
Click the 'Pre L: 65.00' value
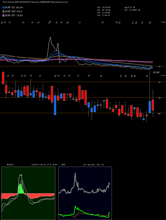point(104,13)
